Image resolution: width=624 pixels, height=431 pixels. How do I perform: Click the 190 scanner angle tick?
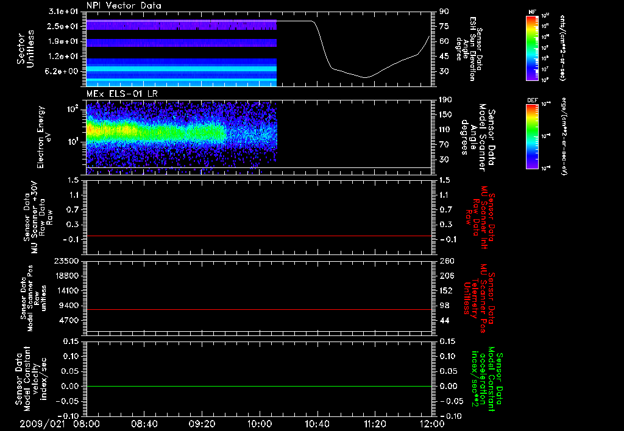coord(445,99)
